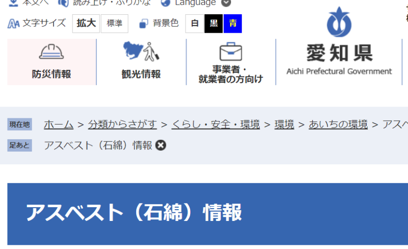The width and height of the screenshot is (408, 249).
Task: Switch background color to black 黒
Action: click(214, 23)
